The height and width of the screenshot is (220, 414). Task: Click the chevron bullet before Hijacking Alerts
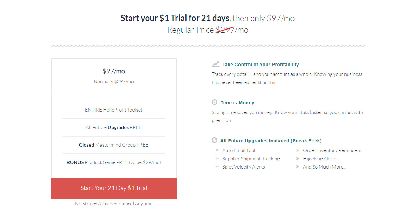pos(298,159)
